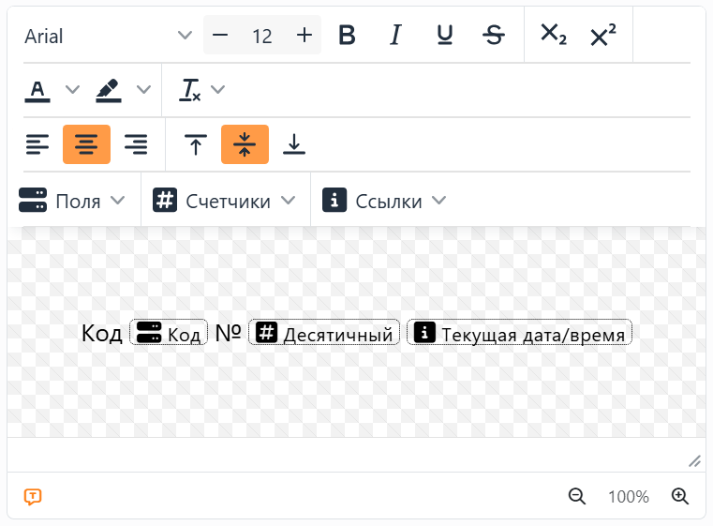Image resolution: width=713 pixels, height=526 pixels.
Task: Align text to the left
Action: tap(37, 144)
